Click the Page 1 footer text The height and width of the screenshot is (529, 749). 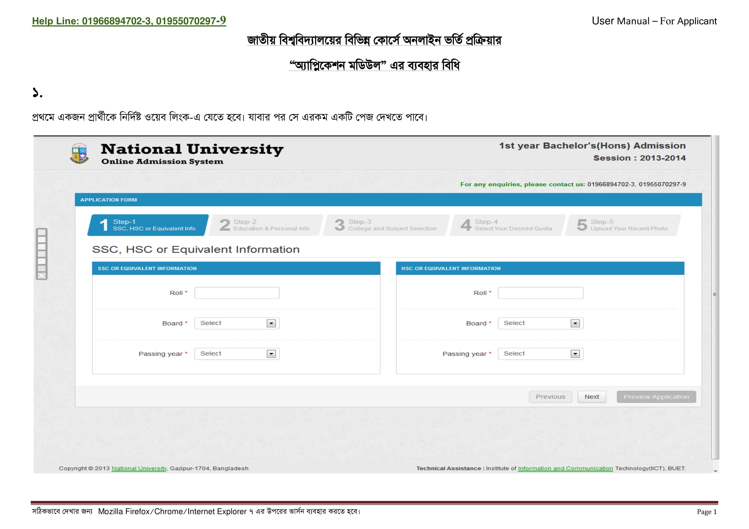tap(707, 512)
